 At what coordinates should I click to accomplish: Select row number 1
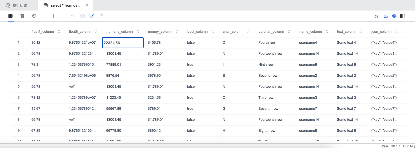point(19,43)
